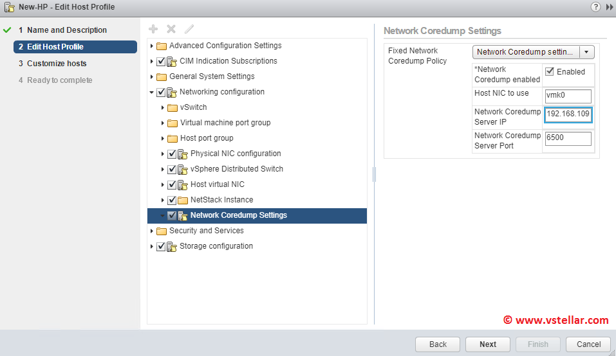Click the Host NIC to use field
Screen dimensions: 616x356
pyautogui.click(x=567, y=96)
